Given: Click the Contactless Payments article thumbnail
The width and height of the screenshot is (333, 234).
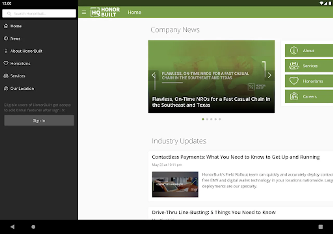Looking at the screenshot, I should coord(175,184).
